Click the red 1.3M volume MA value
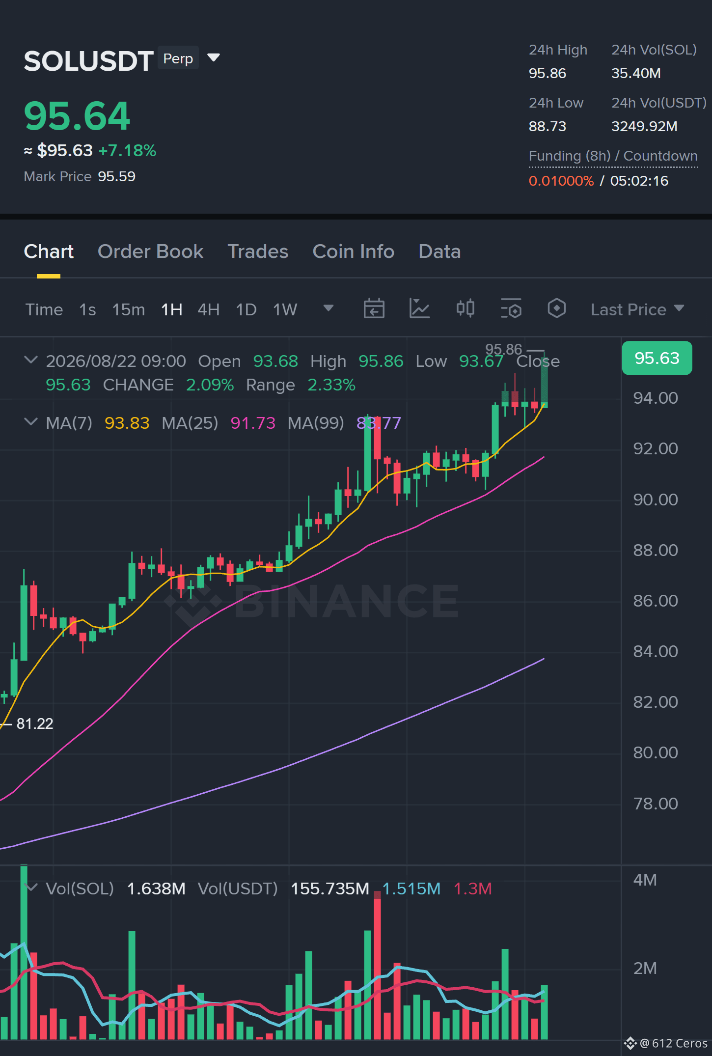The width and height of the screenshot is (712, 1056). click(472, 889)
